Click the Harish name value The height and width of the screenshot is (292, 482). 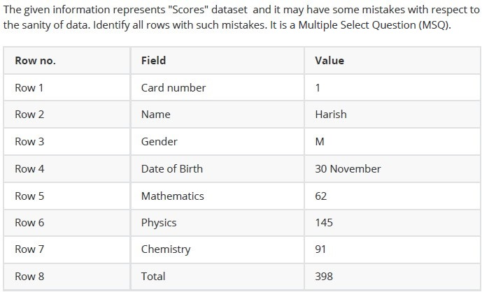[331, 115]
